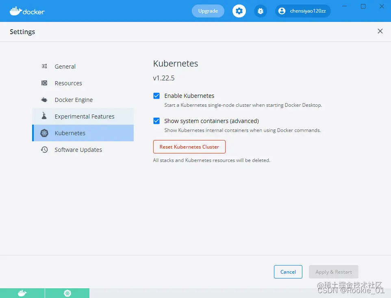
Task: Click the Settings title text
Action: (x=22, y=32)
